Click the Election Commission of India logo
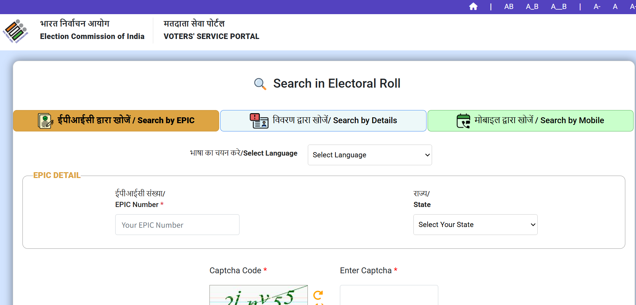636x305 pixels. pyautogui.click(x=16, y=31)
